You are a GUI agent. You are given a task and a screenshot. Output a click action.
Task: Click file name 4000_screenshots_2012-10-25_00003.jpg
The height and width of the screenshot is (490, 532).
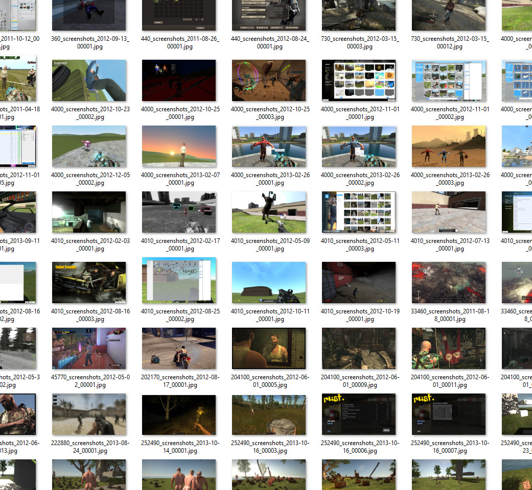270,113
